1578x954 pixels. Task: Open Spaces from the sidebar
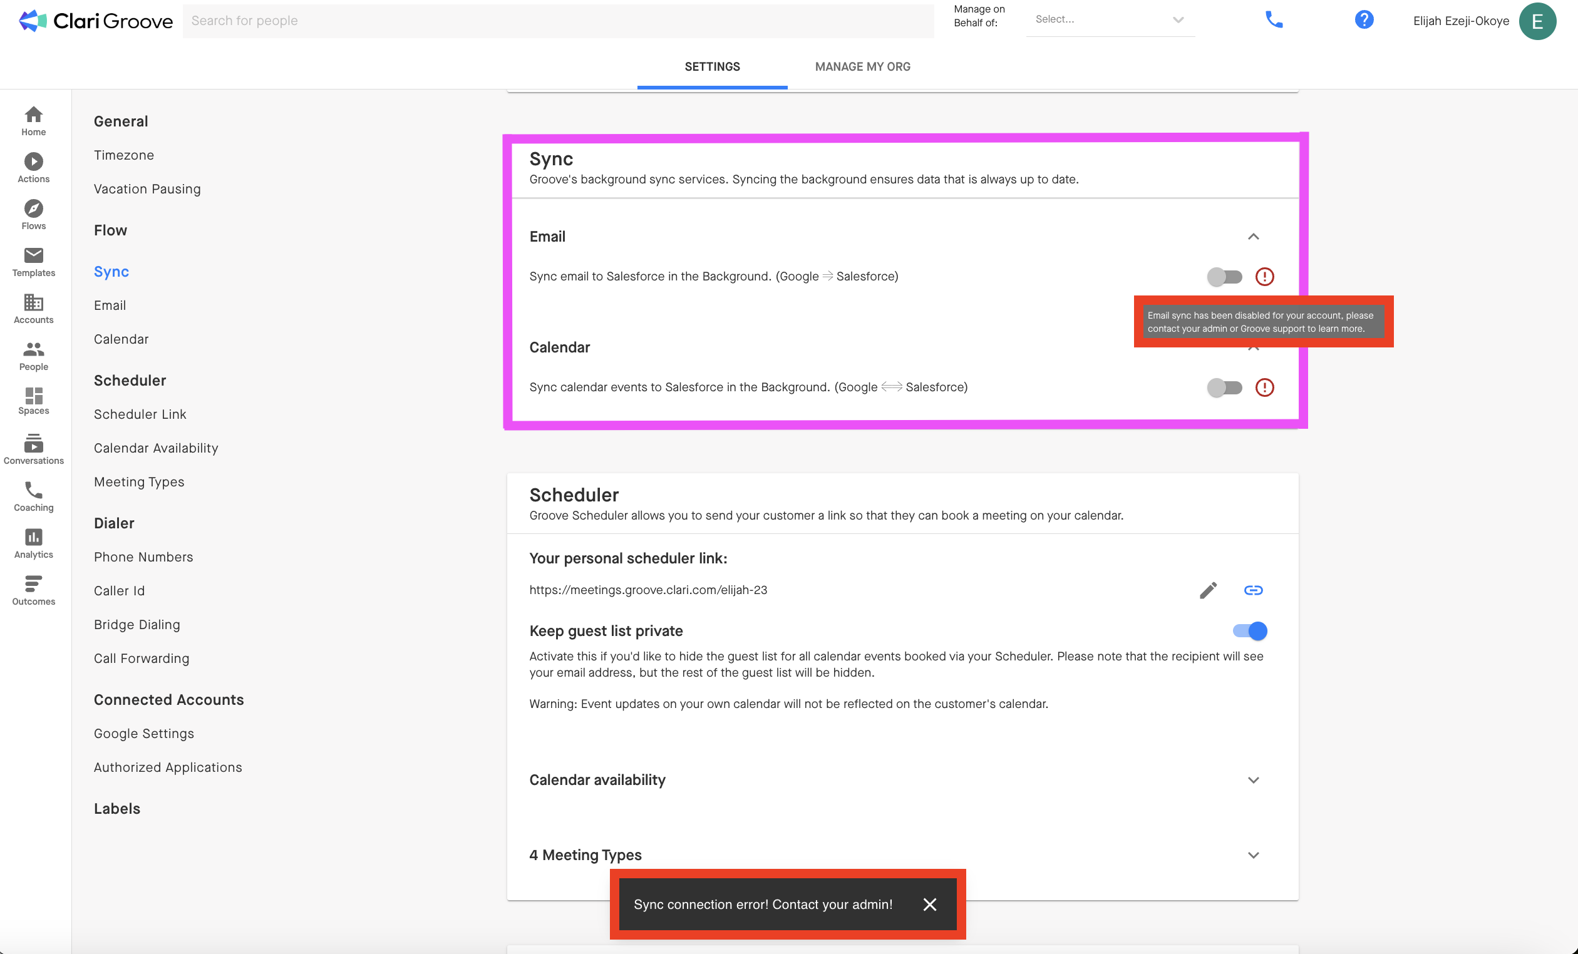click(33, 401)
